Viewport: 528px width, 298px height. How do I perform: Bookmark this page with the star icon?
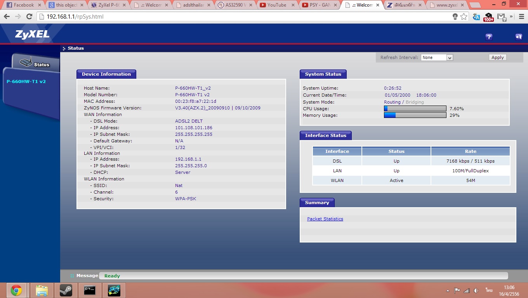(x=464, y=17)
